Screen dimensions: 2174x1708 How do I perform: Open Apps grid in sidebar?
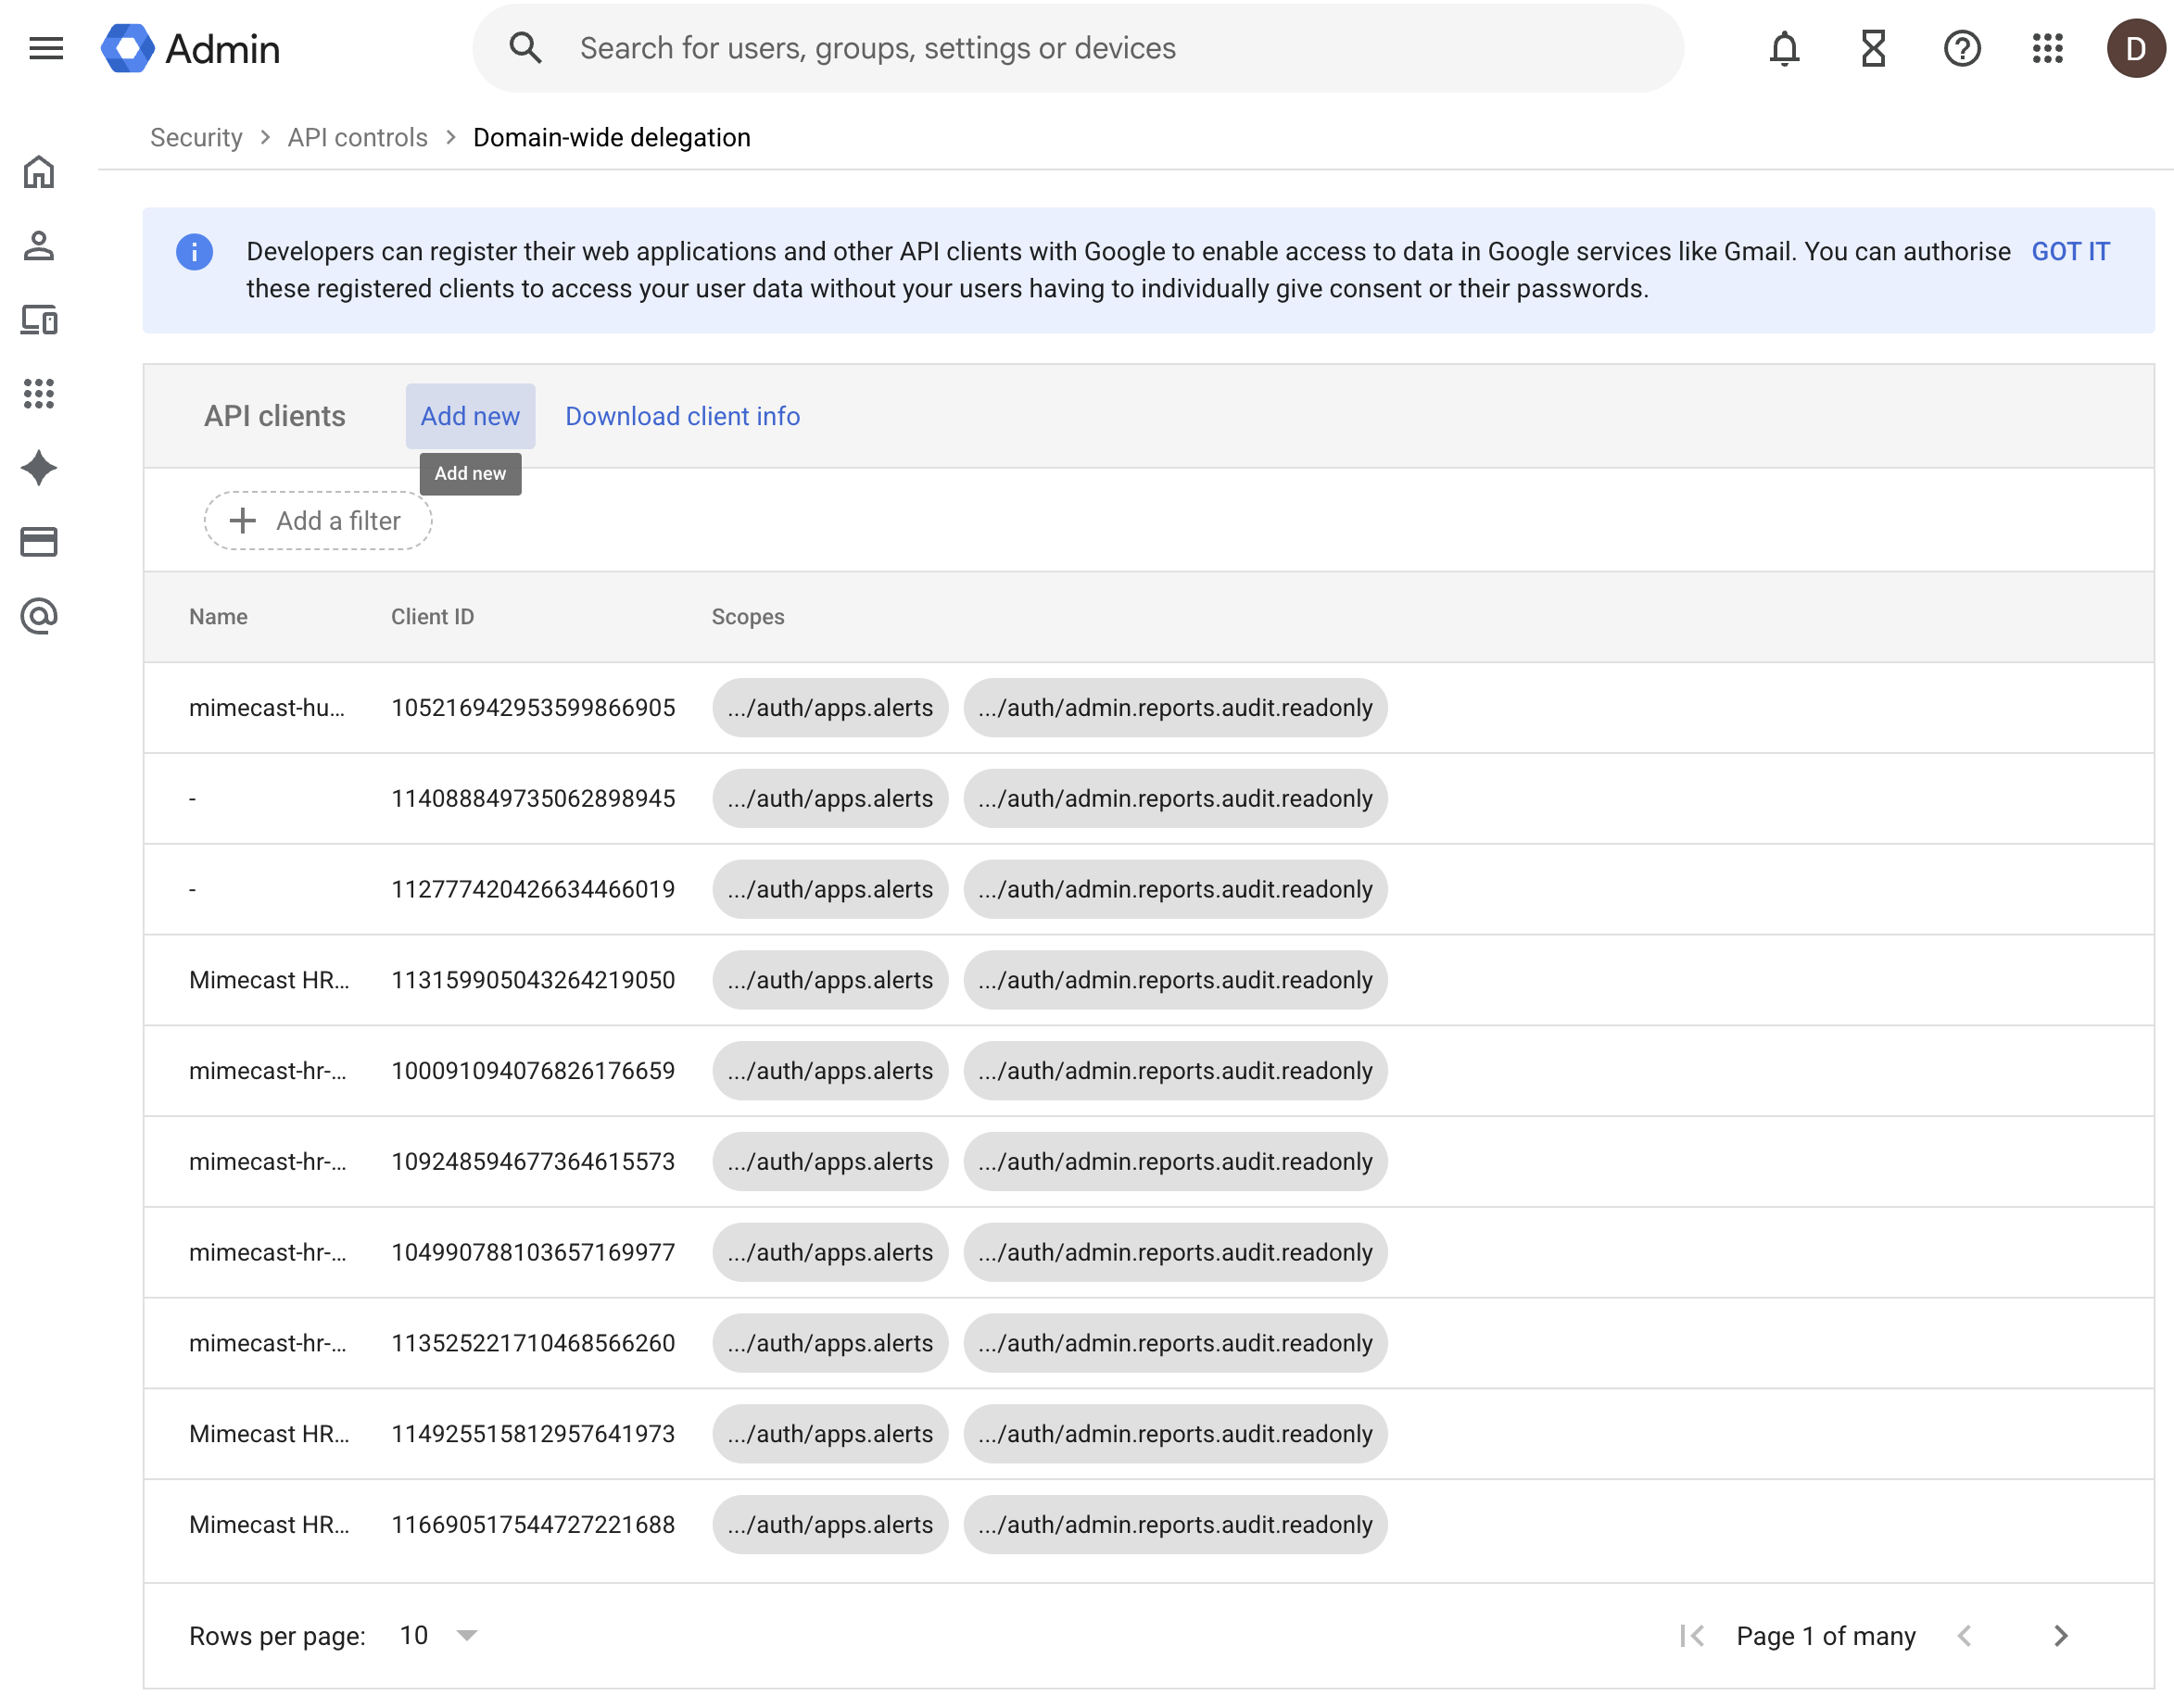[39, 394]
